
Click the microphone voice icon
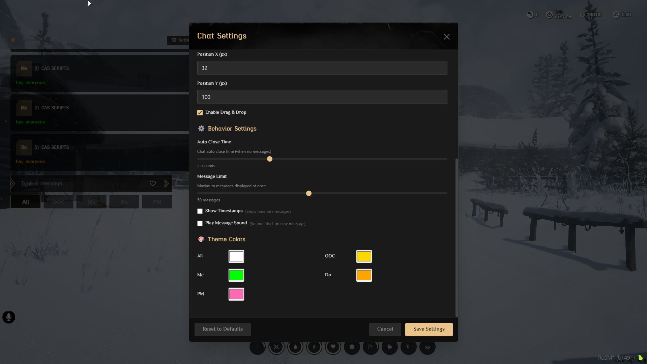coord(9,317)
